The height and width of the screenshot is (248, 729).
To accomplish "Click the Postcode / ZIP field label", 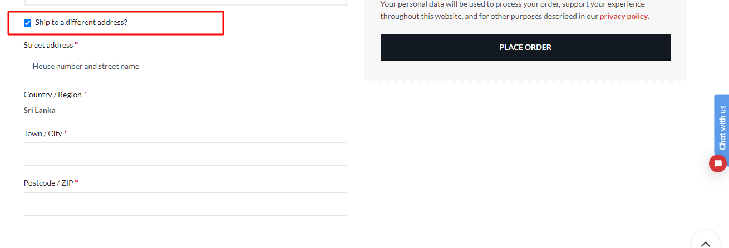I will point(48,183).
